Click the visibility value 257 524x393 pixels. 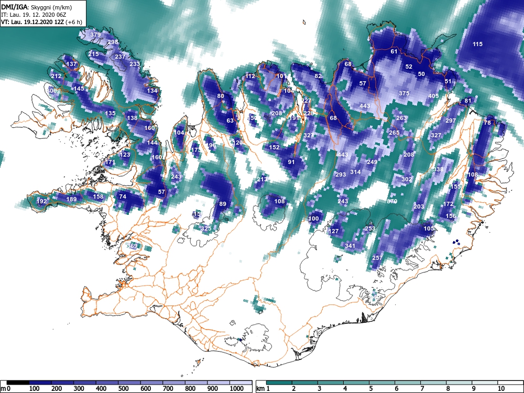(377, 258)
